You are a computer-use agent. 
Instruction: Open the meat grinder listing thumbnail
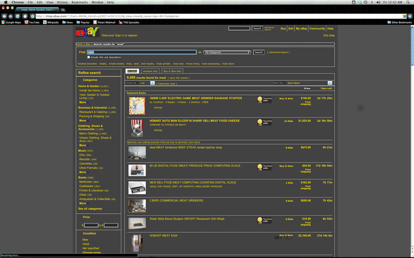(x=137, y=106)
